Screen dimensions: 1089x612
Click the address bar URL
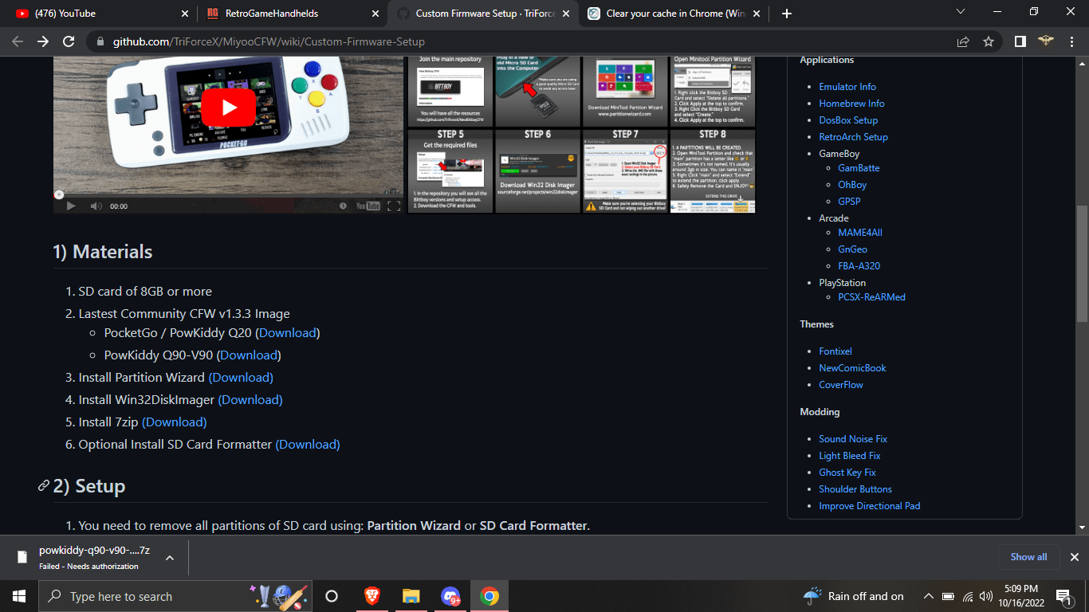[269, 41]
